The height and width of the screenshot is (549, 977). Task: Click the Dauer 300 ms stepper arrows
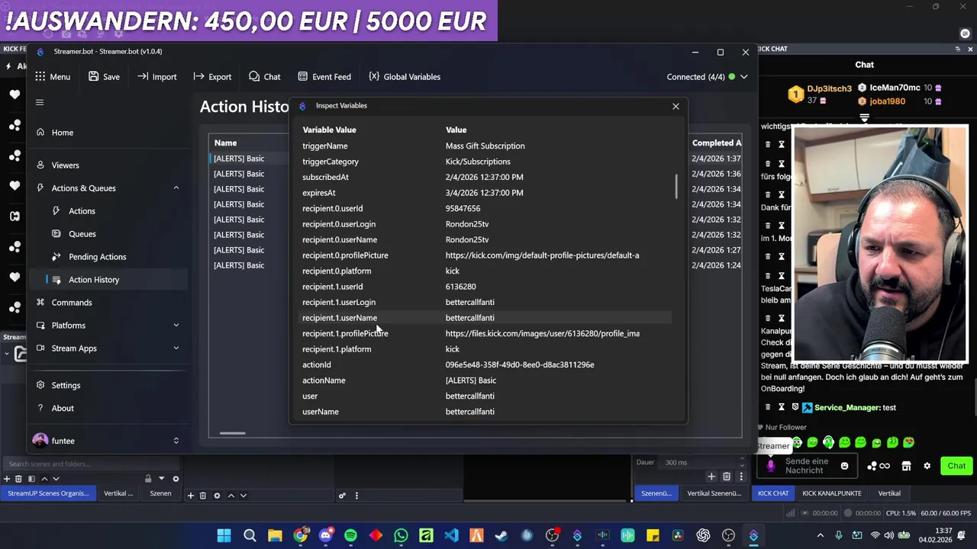pos(741,463)
